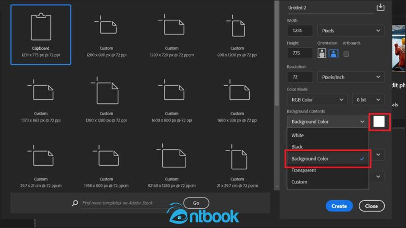Set landscape orientation
406x228 pixels.
(x=333, y=54)
